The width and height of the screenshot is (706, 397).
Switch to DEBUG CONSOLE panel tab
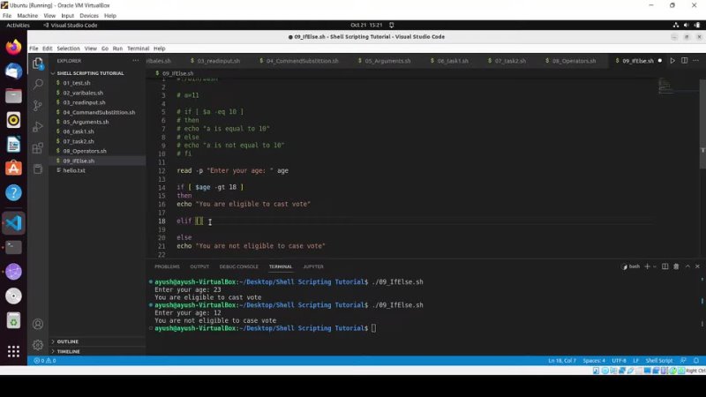coord(238,266)
